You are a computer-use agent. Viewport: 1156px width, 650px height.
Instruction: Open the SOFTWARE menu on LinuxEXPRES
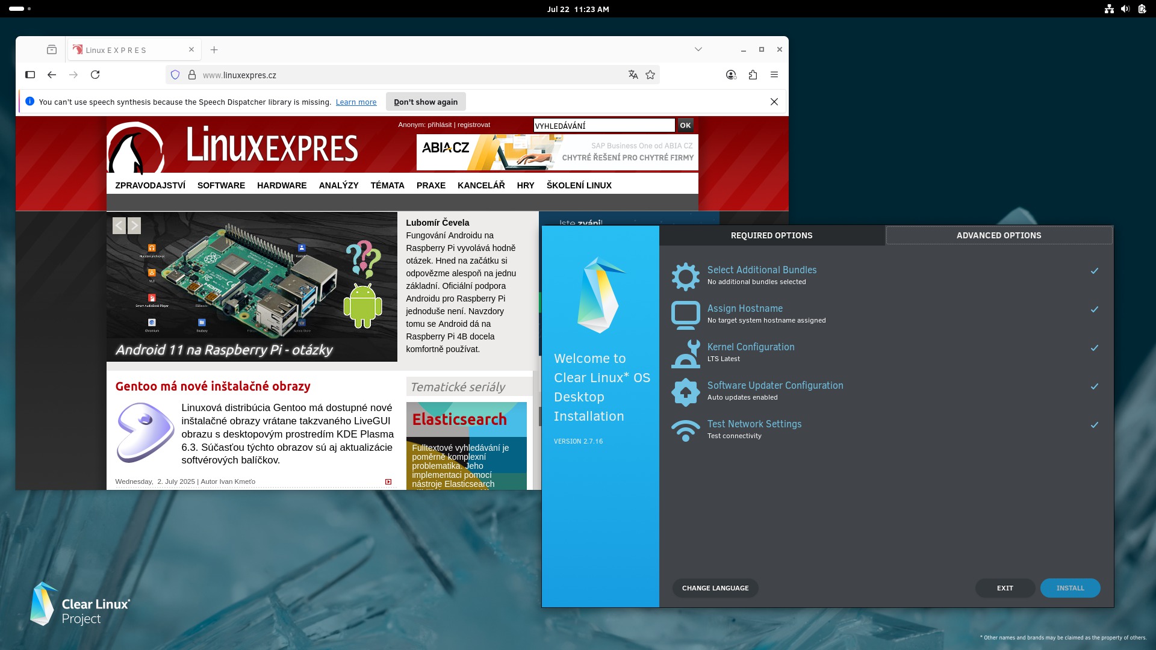coord(221,185)
